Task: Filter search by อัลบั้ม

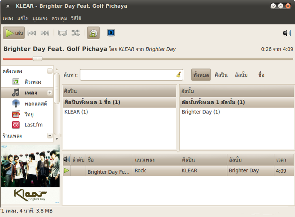Action: (x=241, y=75)
